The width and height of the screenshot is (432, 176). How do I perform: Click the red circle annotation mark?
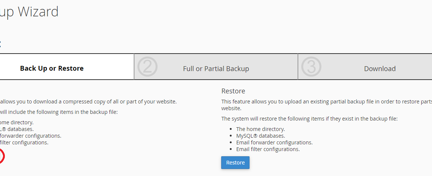click(x=2, y=156)
